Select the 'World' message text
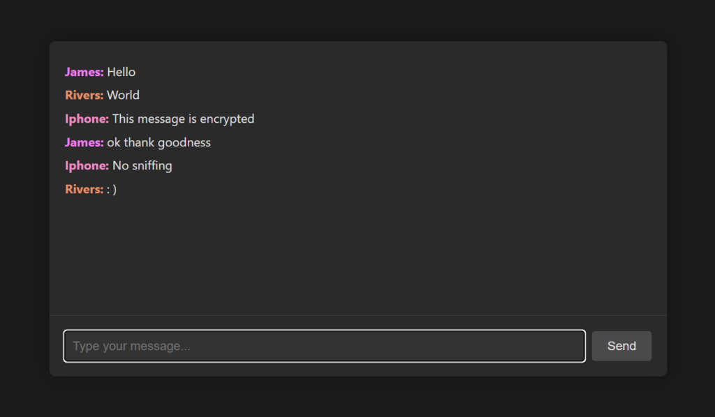Image resolution: width=715 pixels, height=417 pixels. tap(123, 95)
